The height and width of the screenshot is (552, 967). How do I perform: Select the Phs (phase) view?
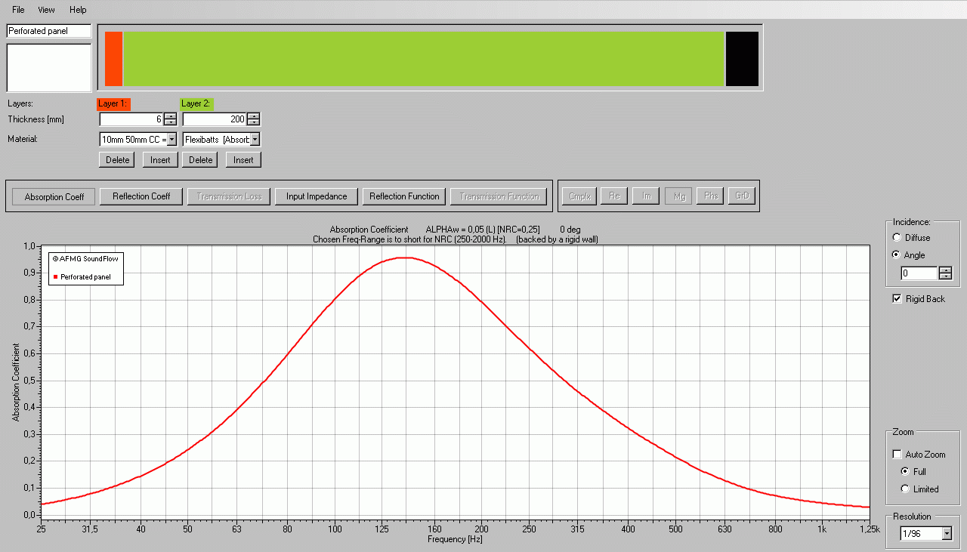[709, 196]
